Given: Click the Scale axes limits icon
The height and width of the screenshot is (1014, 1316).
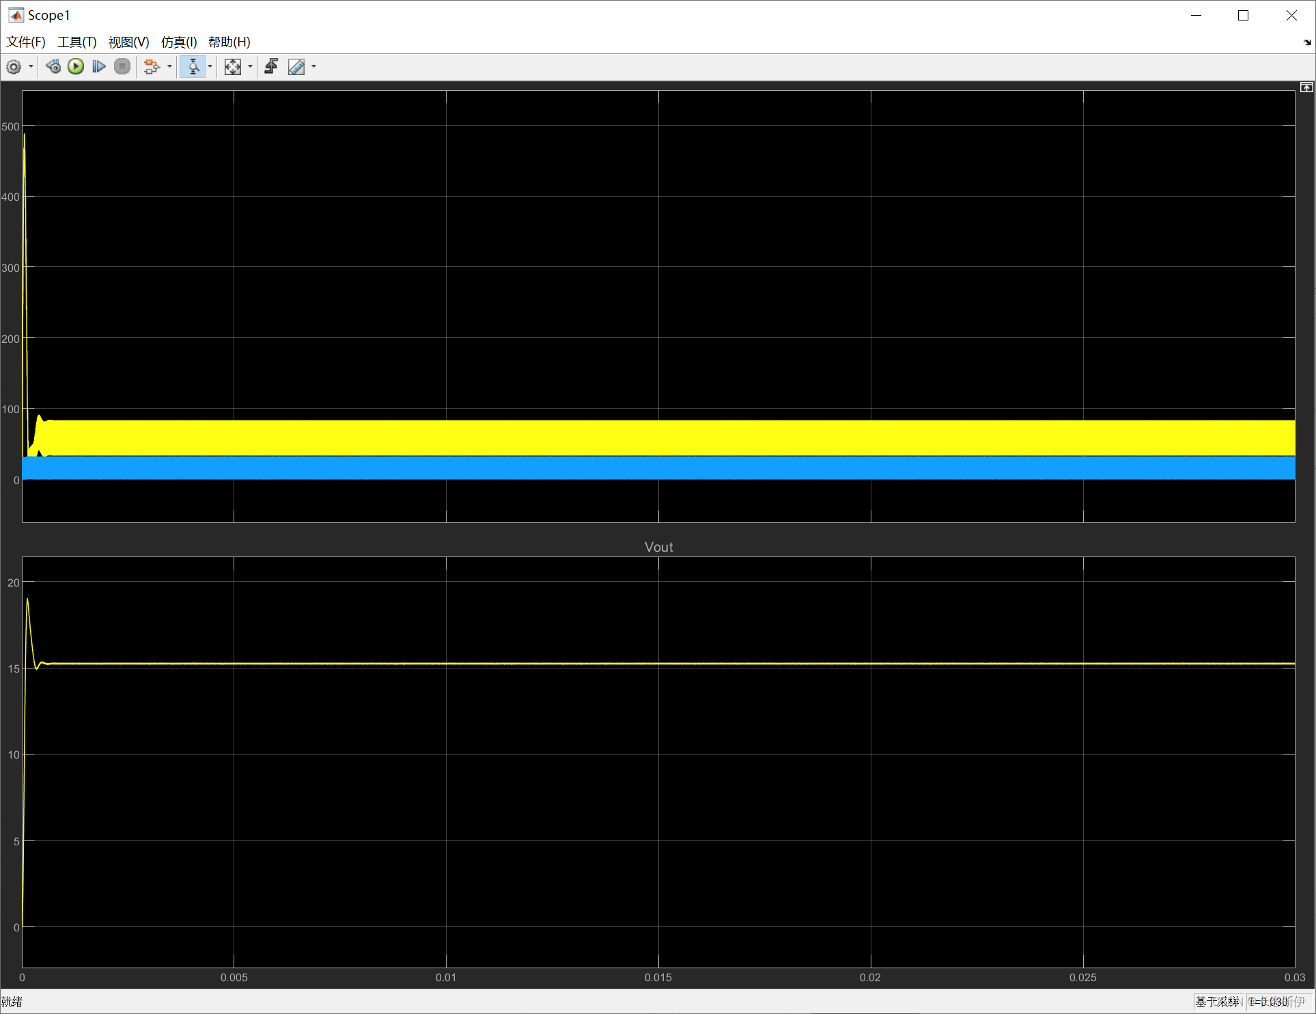Looking at the screenshot, I should point(233,67).
